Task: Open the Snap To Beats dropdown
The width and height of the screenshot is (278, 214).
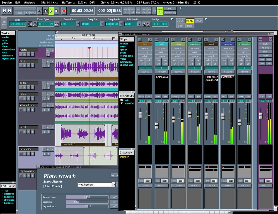Action: click(x=102, y=24)
